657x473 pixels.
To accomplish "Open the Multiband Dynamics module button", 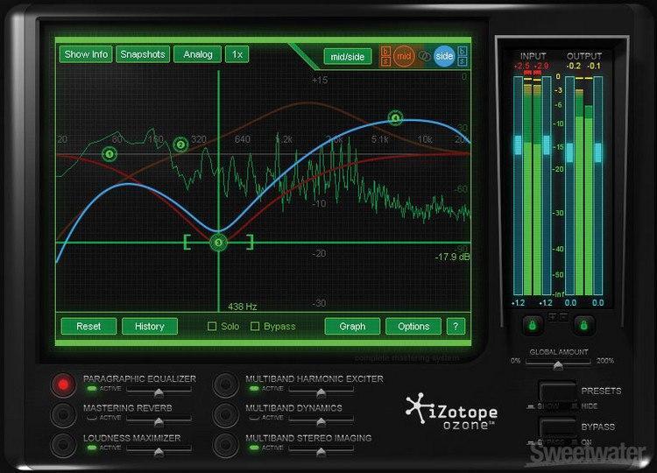I will (225, 415).
